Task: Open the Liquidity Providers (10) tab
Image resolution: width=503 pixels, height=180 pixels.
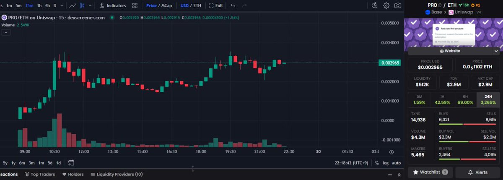Action: (117, 174)
